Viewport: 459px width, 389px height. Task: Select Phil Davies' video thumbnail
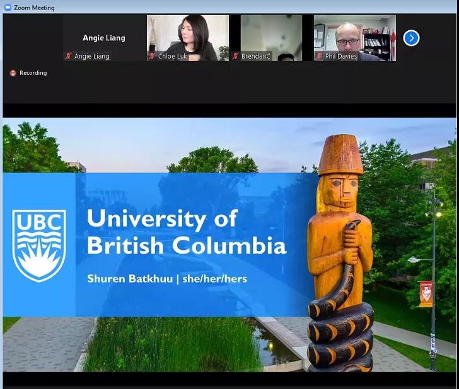(355, 38)
